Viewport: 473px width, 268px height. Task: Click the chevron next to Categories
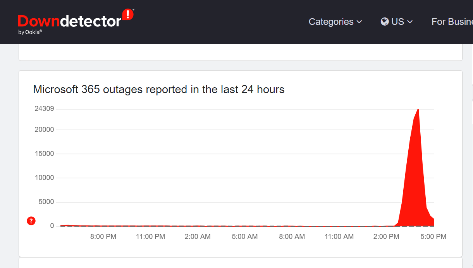(x=359, y=22)
